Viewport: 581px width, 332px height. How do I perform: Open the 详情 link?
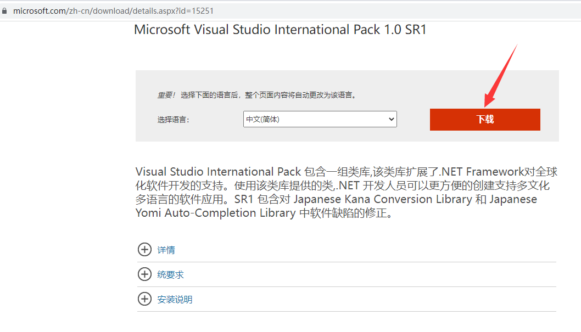[x=166, y=250]
